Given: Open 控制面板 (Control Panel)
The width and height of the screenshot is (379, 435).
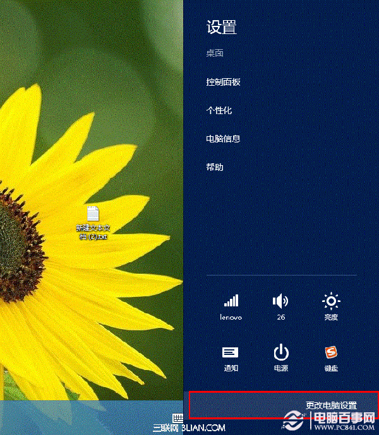Looking at the screenshot, I should point(223,82).
